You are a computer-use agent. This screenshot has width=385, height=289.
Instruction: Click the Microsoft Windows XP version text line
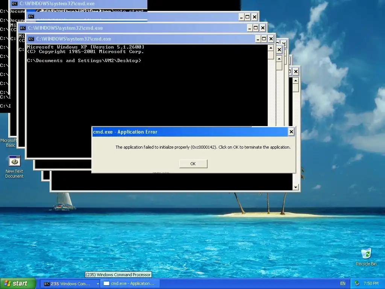[85, 47]
